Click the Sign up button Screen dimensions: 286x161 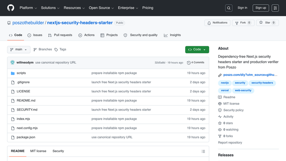(x=261, y=8)
